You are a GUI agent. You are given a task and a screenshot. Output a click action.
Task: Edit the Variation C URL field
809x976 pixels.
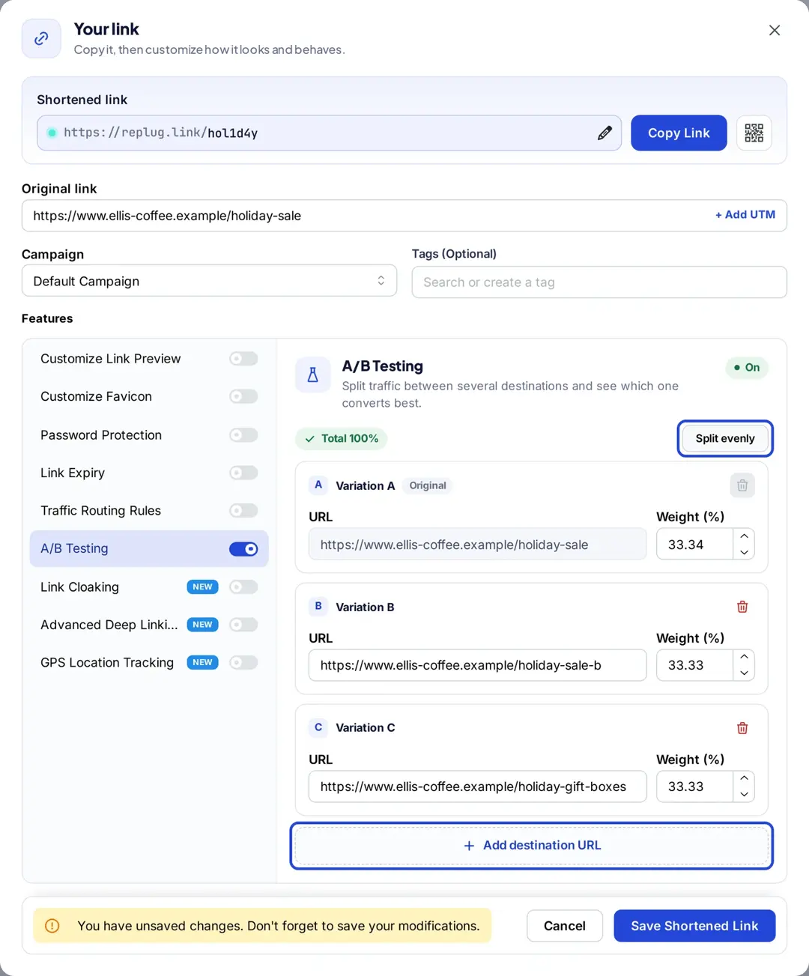coord(477,786)
